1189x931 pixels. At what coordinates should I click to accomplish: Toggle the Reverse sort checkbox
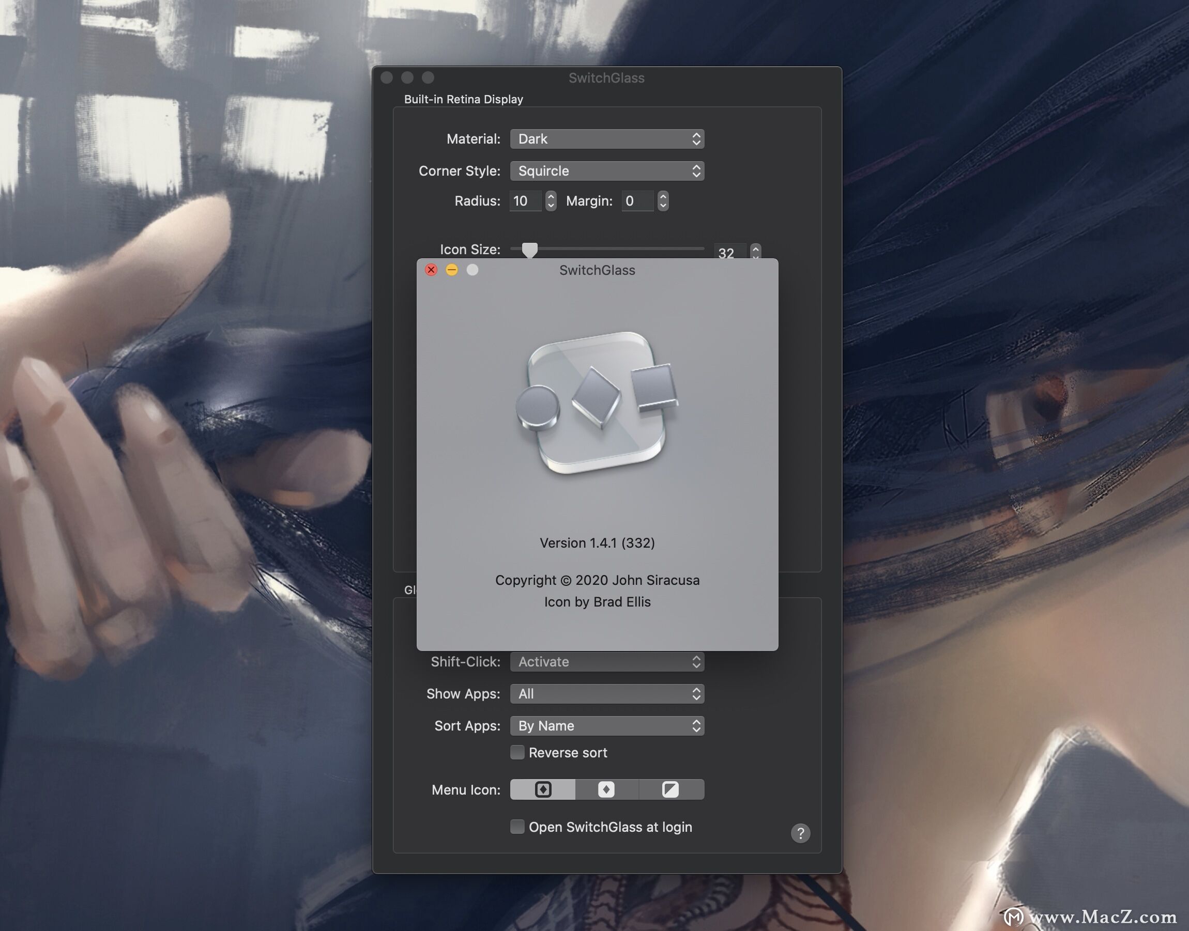pyautogui.click(x=515, y=753)
